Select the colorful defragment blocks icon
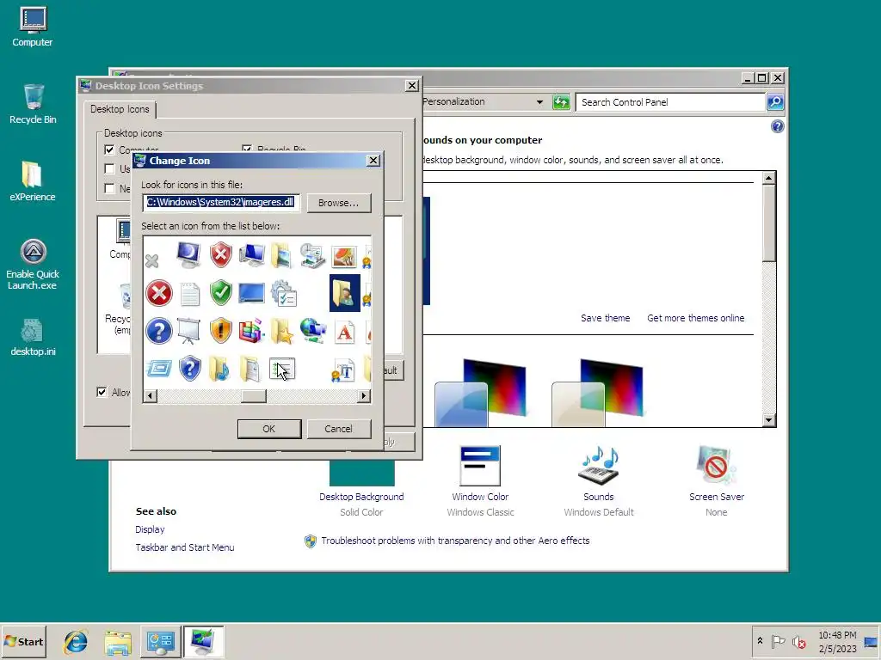Image resolution: width=881 pixels, height=660 pixels. pos(251,331)
